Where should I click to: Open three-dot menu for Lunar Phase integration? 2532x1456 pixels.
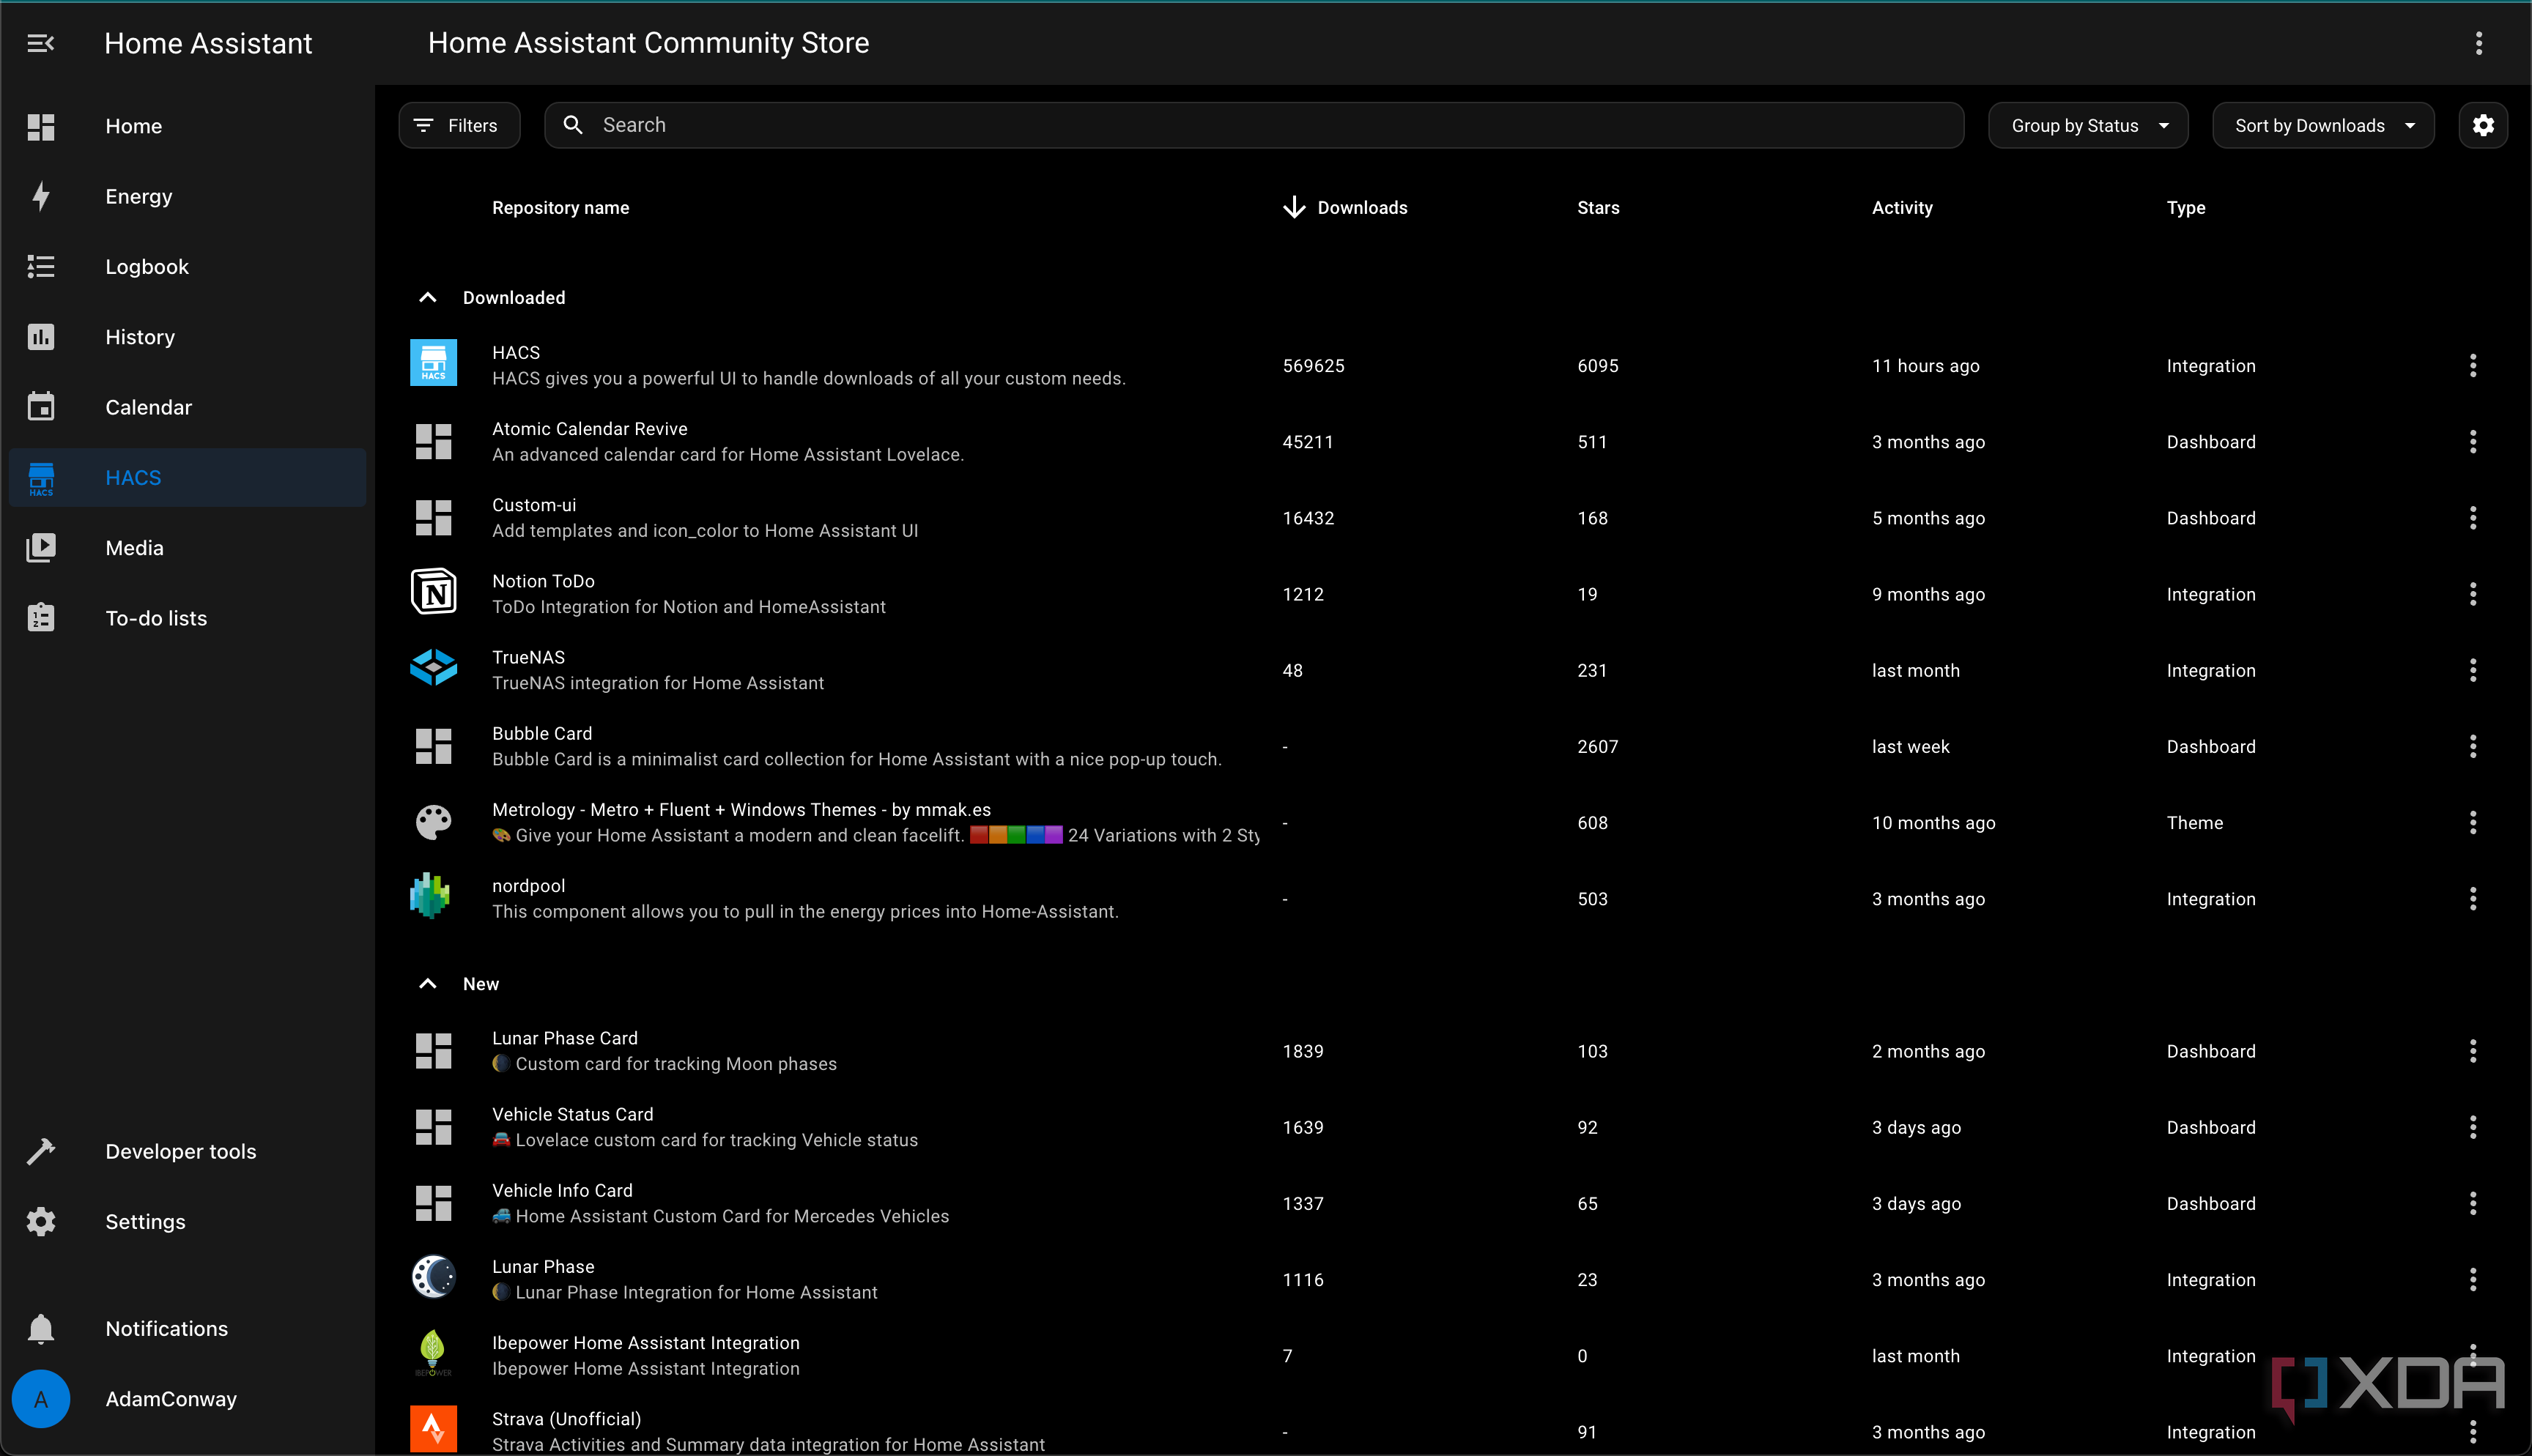tap(2472, 1279)
